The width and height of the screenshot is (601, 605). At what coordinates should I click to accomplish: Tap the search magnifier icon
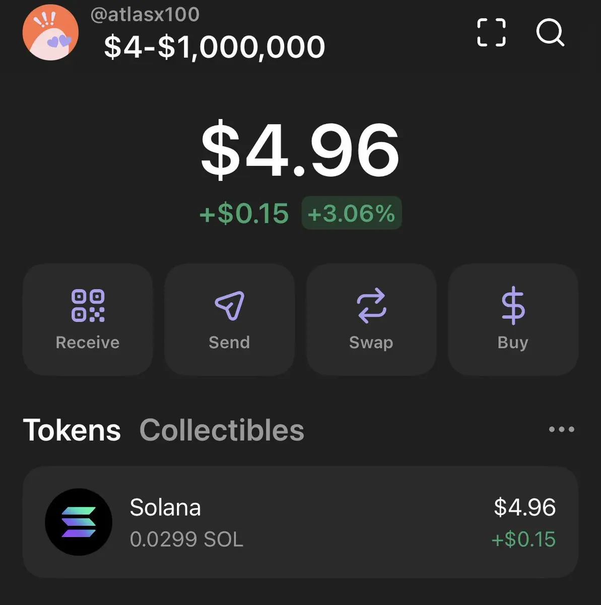pyautogui.click(x=550, y=32)
